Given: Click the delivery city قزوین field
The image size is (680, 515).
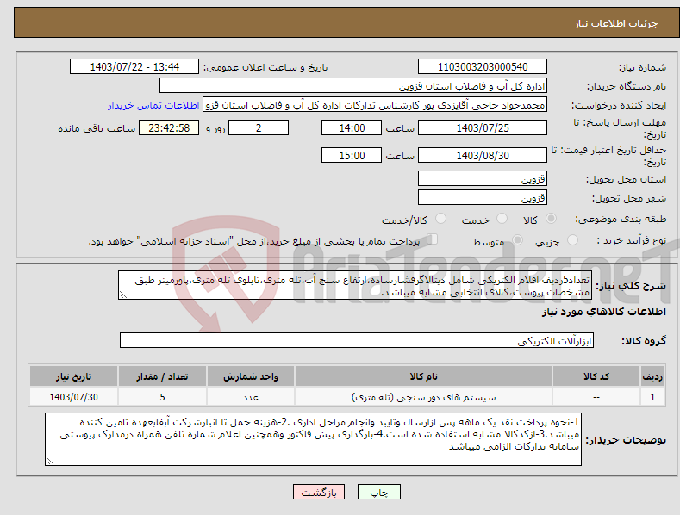Looking at the screenshot, I should (x=483, y=198).
